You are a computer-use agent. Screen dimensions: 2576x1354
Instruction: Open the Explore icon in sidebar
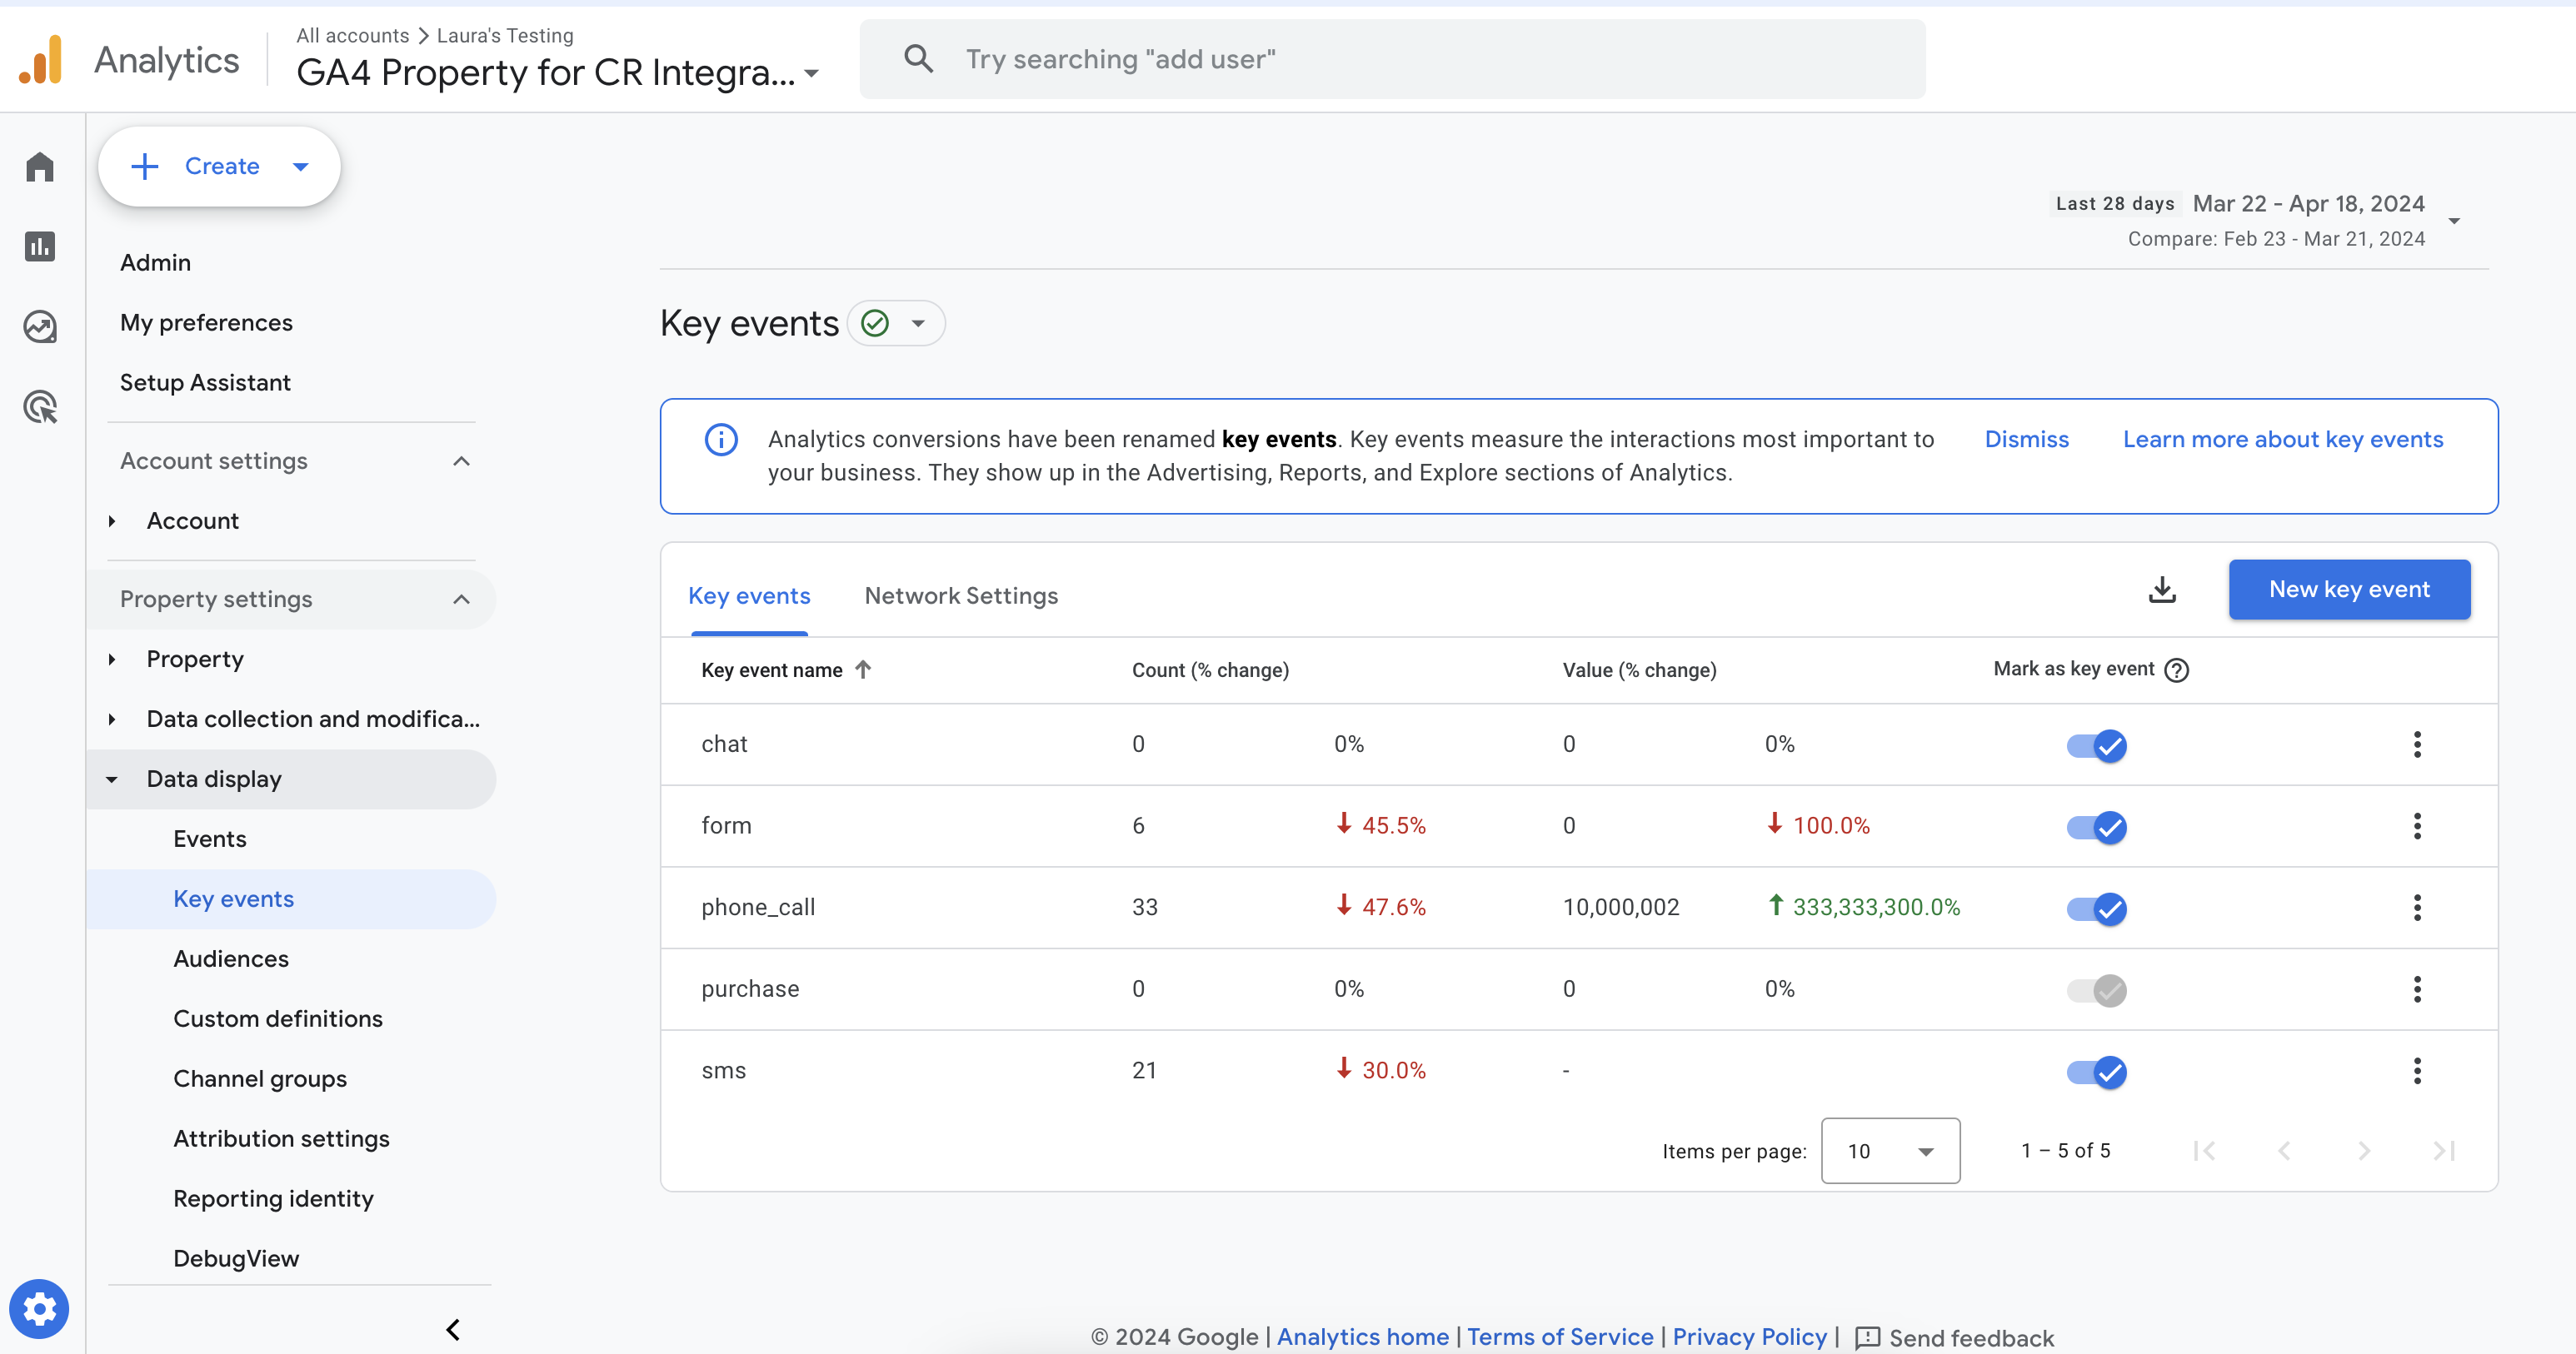coord(40,326)
